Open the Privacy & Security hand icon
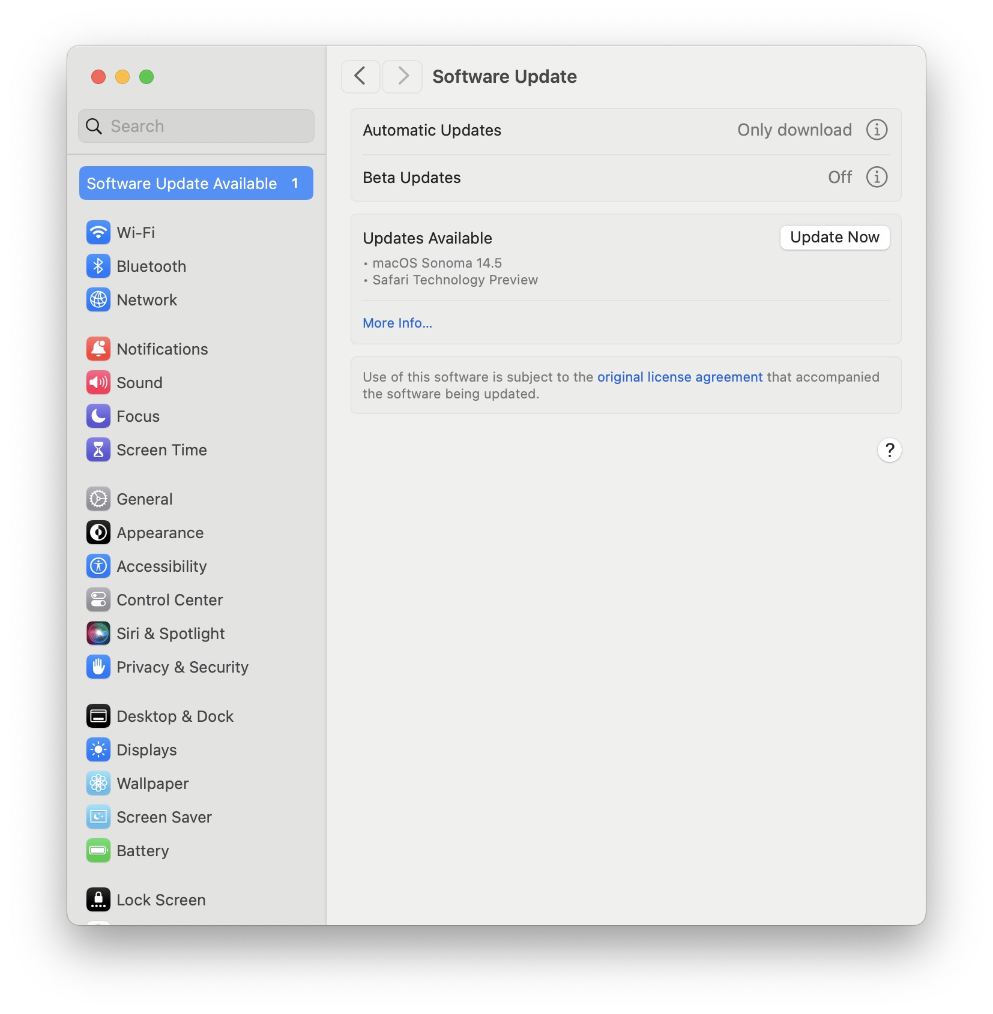The height and width of the screenshot is (1014, 993). click(98, 667)
